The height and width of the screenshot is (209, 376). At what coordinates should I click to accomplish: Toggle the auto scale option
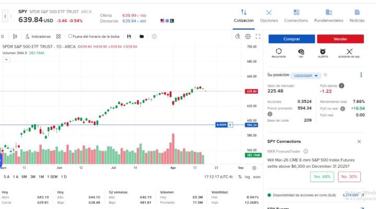pos(256,177)
